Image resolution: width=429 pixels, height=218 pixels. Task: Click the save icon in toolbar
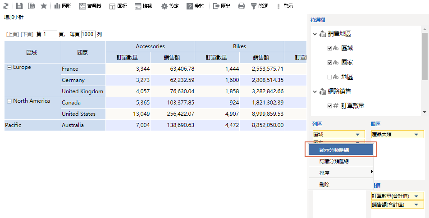(19, 6)
